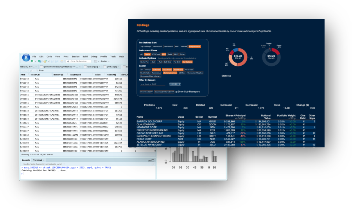Sort by issuerQkid column arrows

(x=93, y=74)
